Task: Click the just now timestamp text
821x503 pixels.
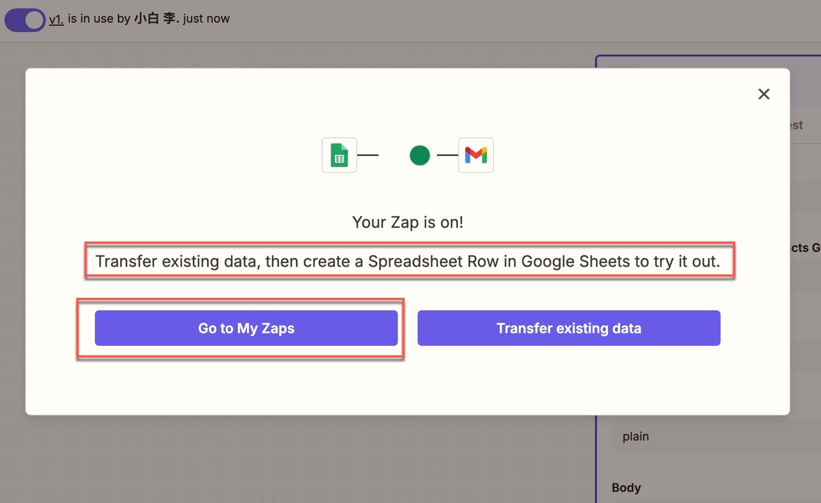Action: 206,19
